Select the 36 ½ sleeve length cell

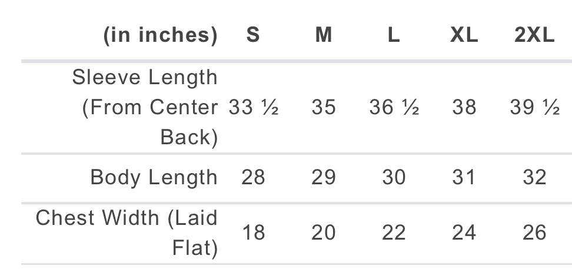click(394, 108)
